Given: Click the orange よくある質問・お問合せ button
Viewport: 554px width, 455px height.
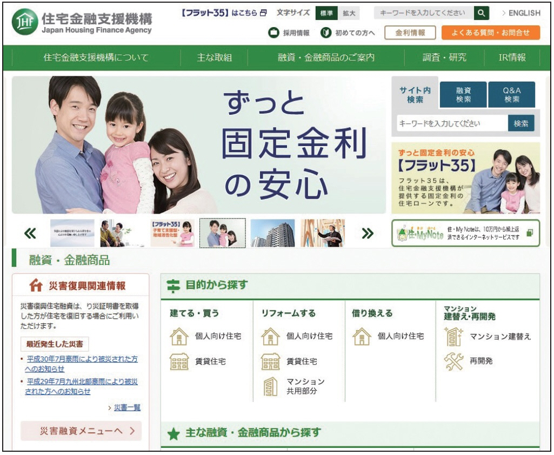Looking at the screenshot, I should tap(490, 33).
